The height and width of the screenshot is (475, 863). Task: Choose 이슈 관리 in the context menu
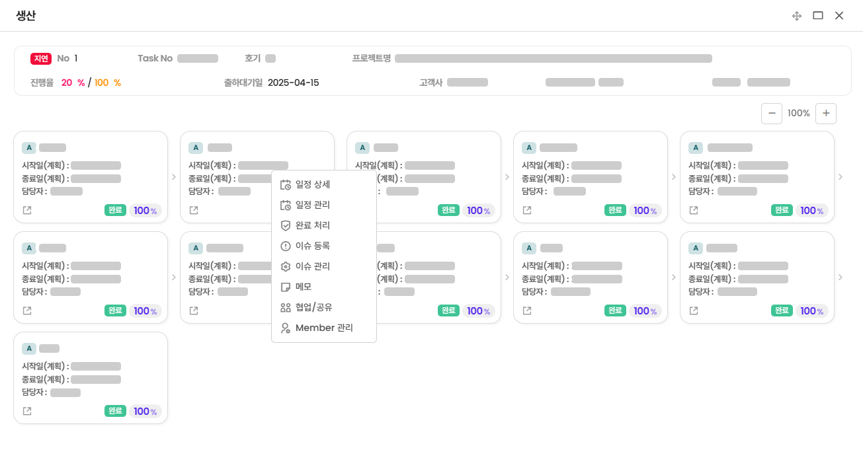313,266
